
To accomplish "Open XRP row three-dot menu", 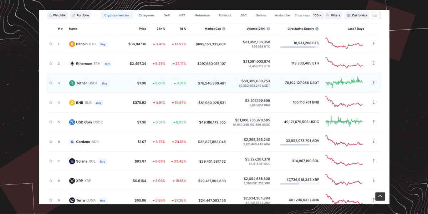I will [374, 180].
